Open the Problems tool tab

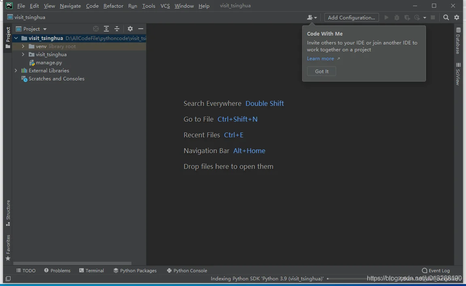(57, 271)
